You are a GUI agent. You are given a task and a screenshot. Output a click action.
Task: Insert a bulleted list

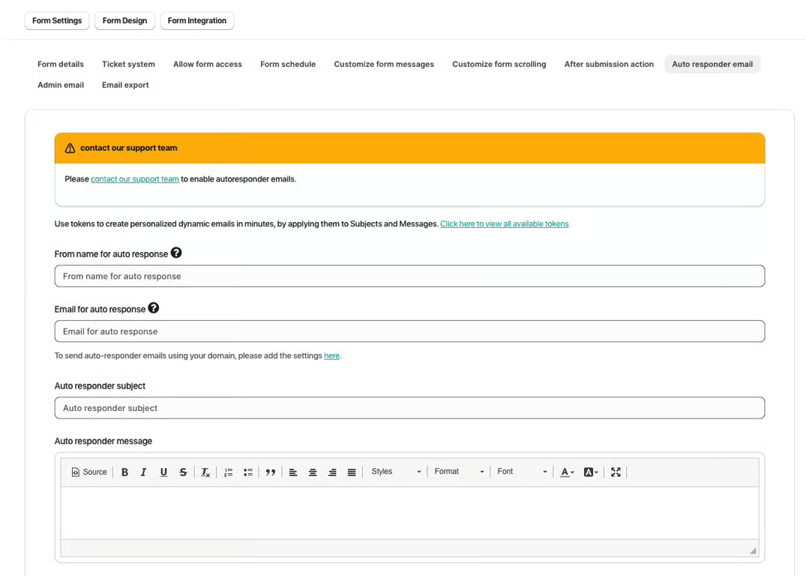pos(247,472)
